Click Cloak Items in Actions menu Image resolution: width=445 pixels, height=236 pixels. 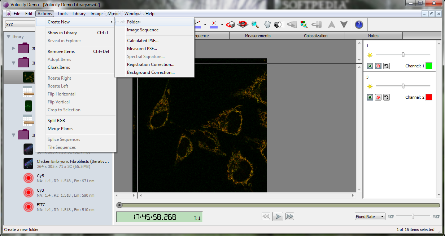pos(76,67)
